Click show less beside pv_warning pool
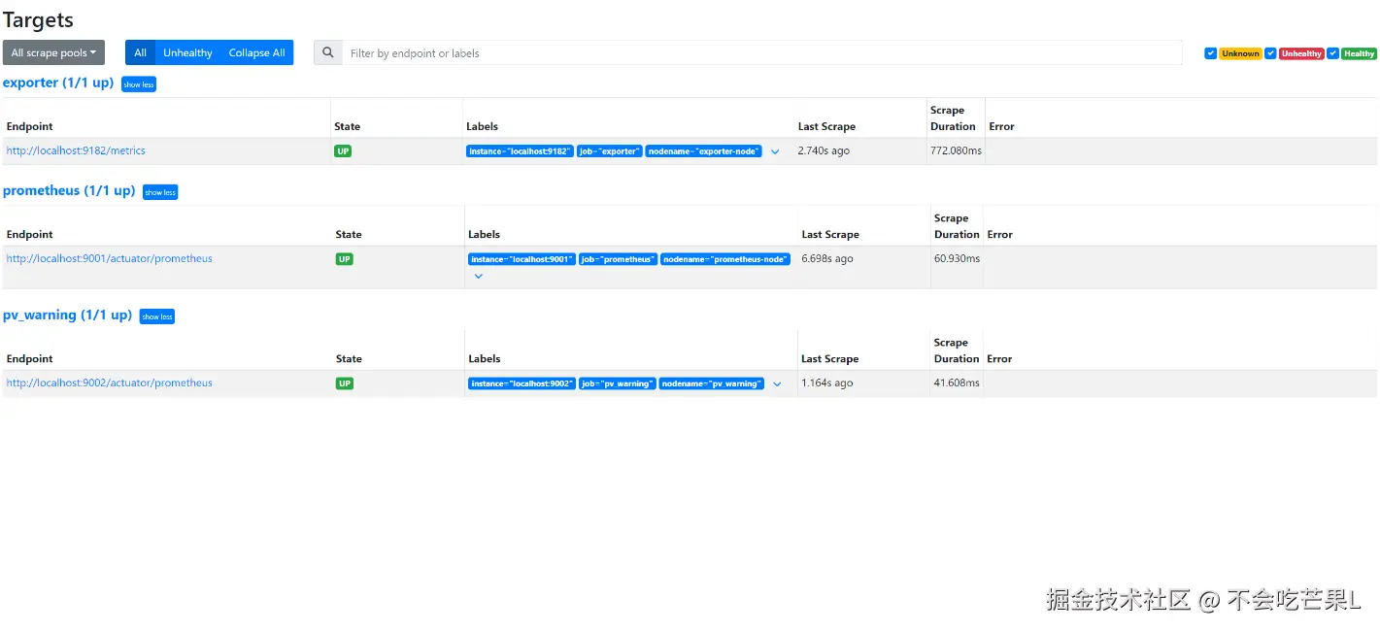Screen dimensions: 1380x632 point(157,316)
